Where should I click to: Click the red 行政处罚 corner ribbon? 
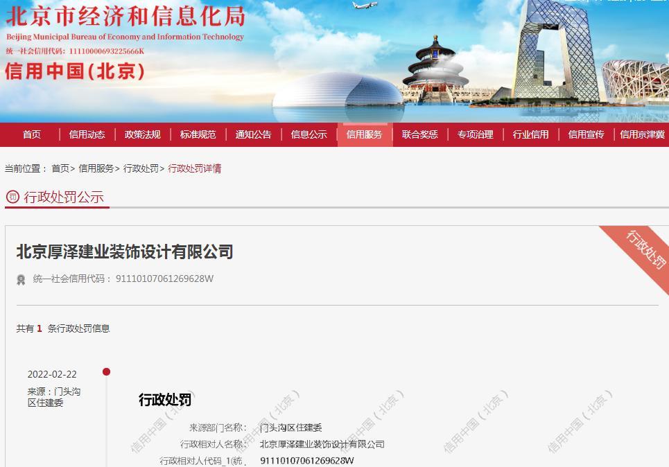644,252
